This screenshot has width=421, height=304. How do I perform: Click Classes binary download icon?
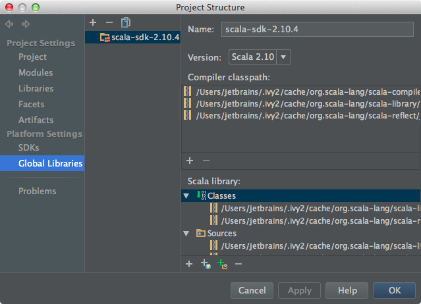click(x=201, y=195)
